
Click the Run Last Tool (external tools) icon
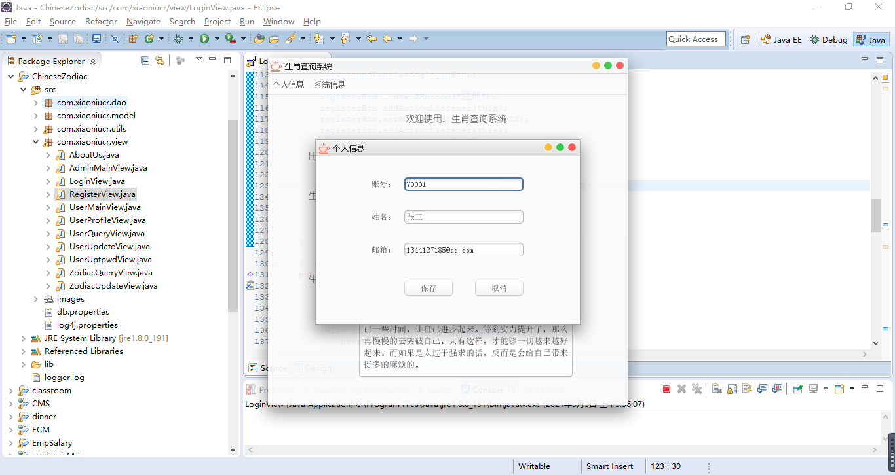pos(230,39)
